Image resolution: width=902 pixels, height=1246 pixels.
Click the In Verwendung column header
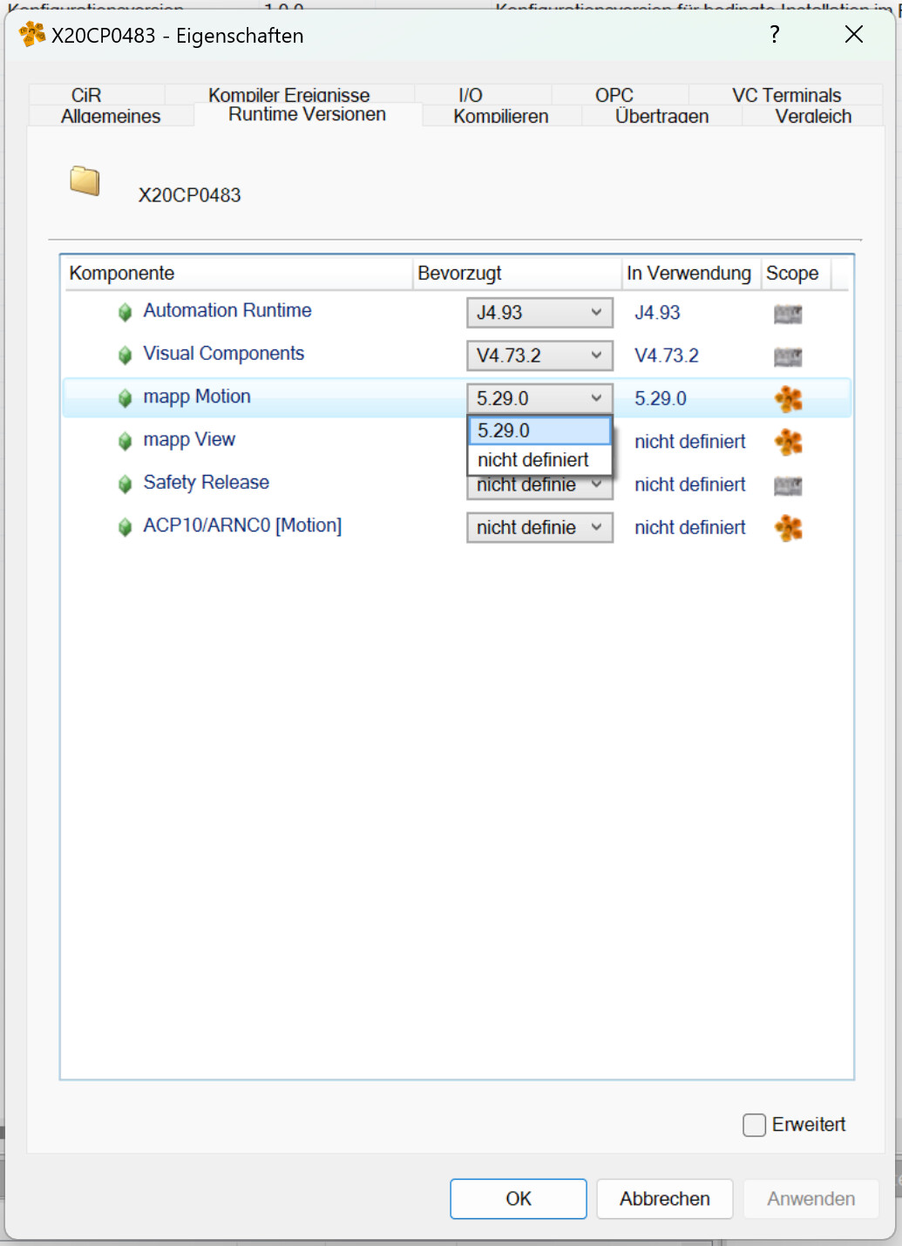(x=691, y=274)
